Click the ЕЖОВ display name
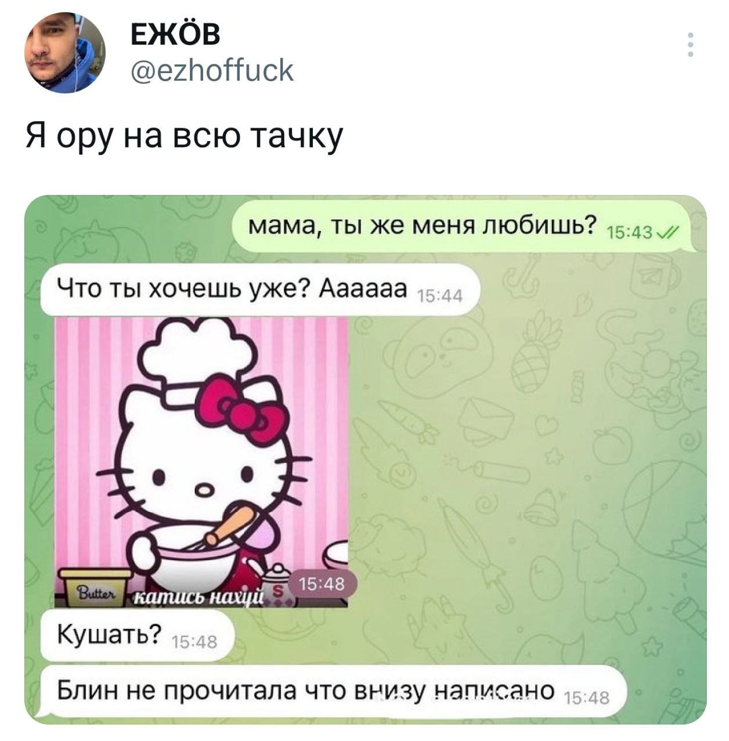The height and width of the screenshot is (741, 729). 175,35
